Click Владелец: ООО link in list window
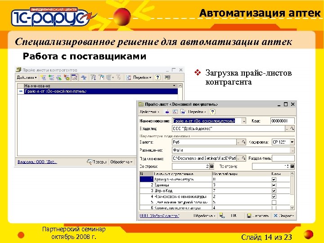Image resolution: width=324 pixels, height=243 pixels. coord(37,162)
